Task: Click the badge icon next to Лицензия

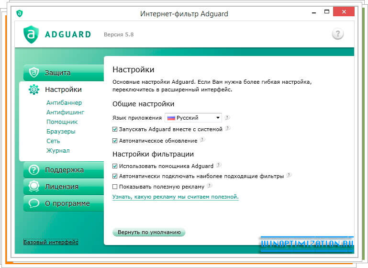Action: pos(34,186)
